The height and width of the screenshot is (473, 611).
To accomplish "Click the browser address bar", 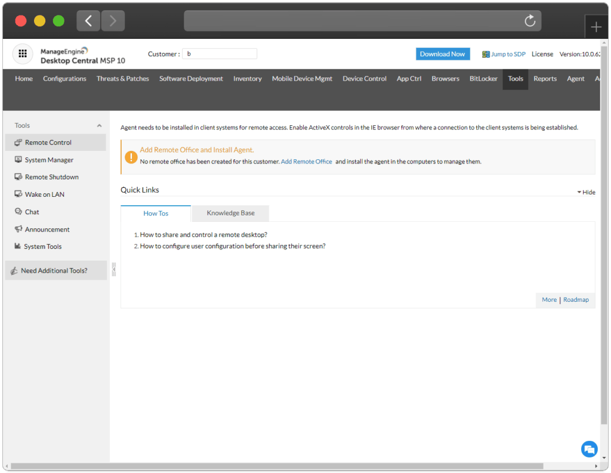I will [x=362, y=21].
